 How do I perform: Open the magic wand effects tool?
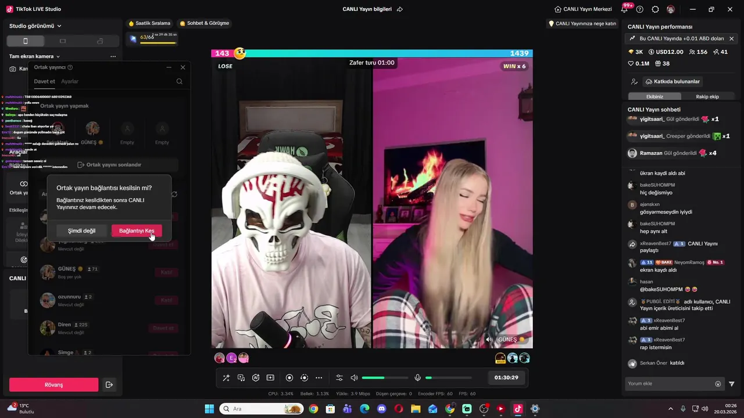(227, 377)
